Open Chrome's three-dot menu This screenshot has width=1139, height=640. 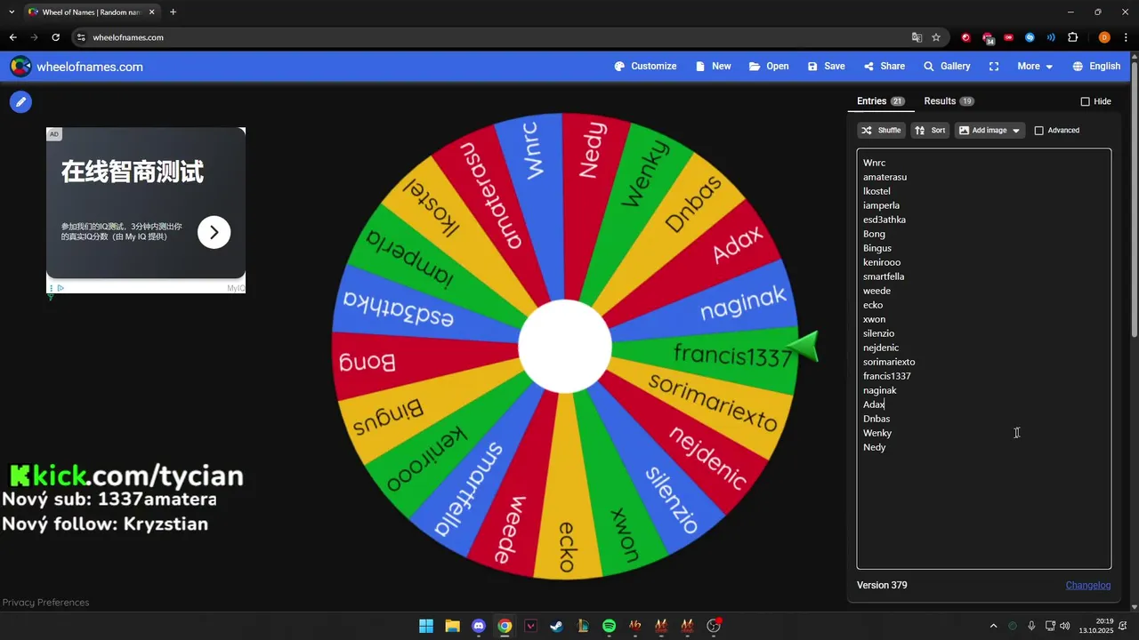click(x=1126, y=37)
